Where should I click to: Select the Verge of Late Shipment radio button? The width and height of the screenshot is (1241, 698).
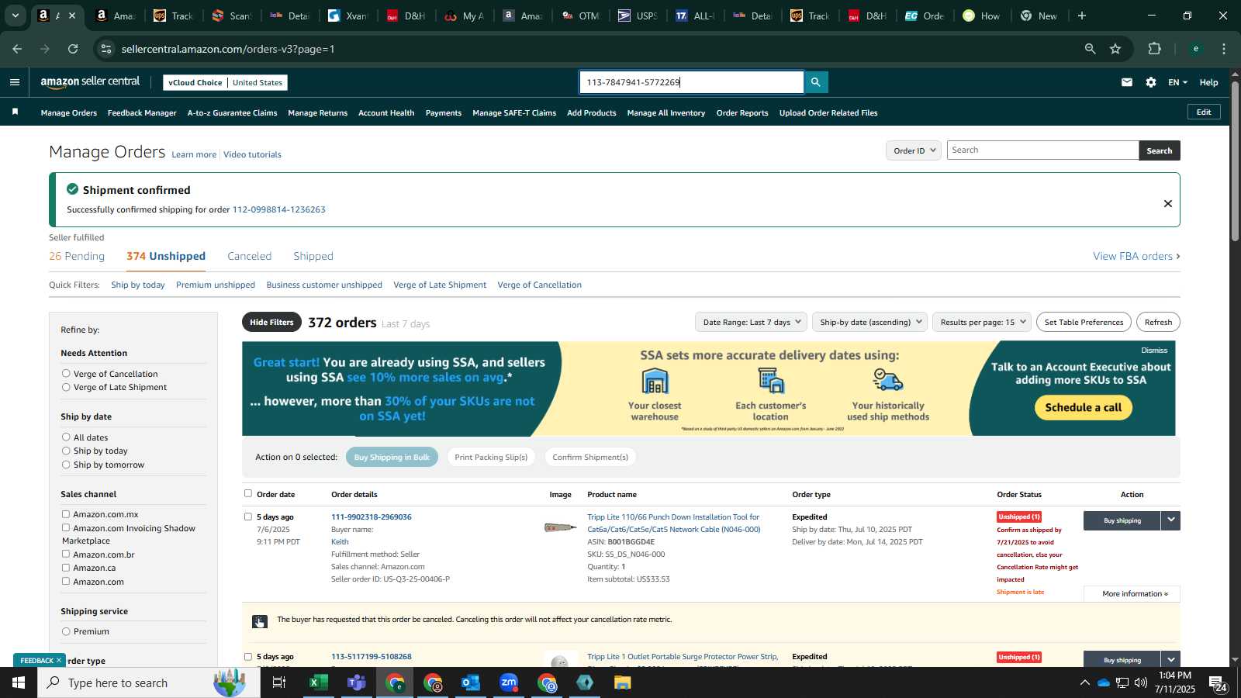[66, 387]
